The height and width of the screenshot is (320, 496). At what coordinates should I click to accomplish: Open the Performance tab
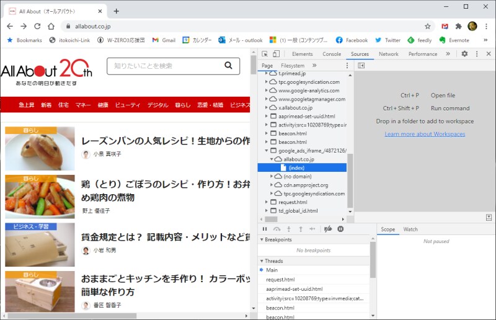(423, 54)
